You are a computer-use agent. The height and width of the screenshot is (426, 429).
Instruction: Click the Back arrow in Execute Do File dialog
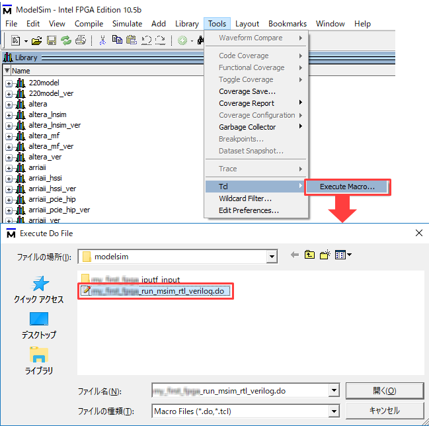(295, 255)
